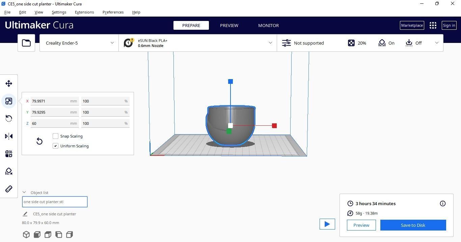Switch to the PREVIEW stage tab
Viewport: 461px width, 242px height.
click(229, 25)
